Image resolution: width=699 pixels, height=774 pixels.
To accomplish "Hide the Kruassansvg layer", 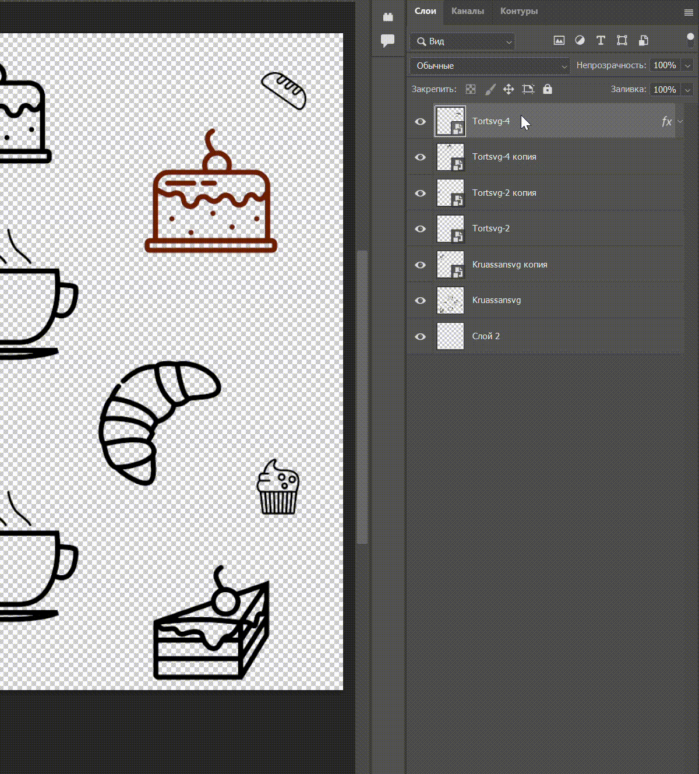I will coord(421,300).
